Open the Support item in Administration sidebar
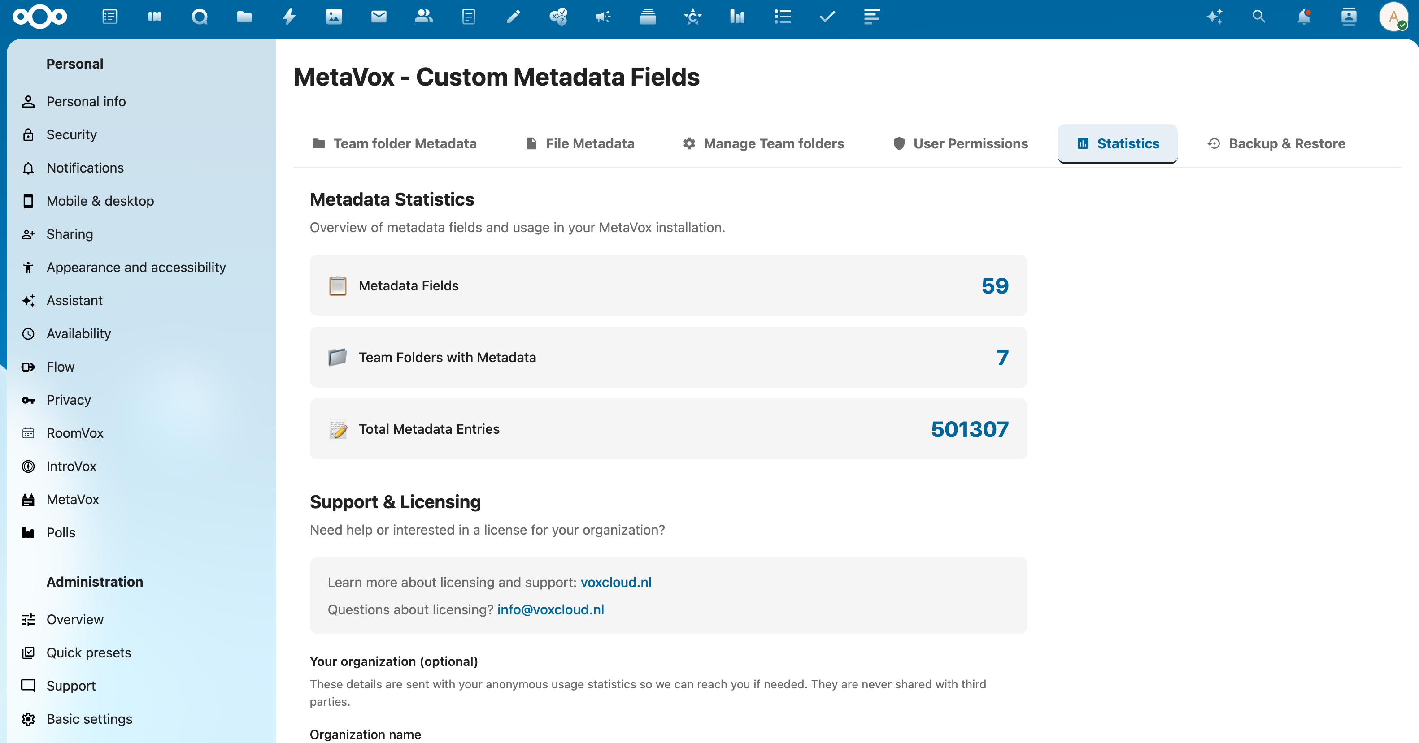Image resolution: width=1419 pixels, height=743 pixels. coord(141,686)
